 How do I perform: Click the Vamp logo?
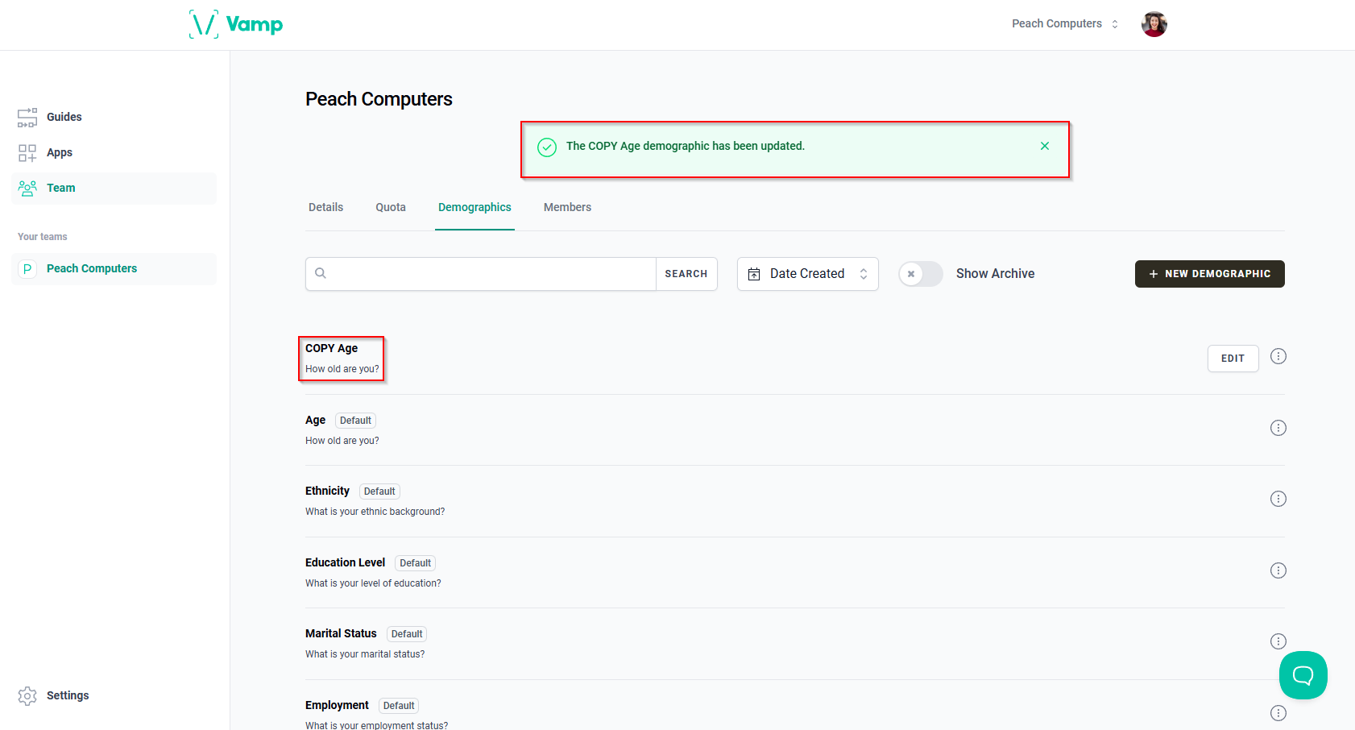236,24
